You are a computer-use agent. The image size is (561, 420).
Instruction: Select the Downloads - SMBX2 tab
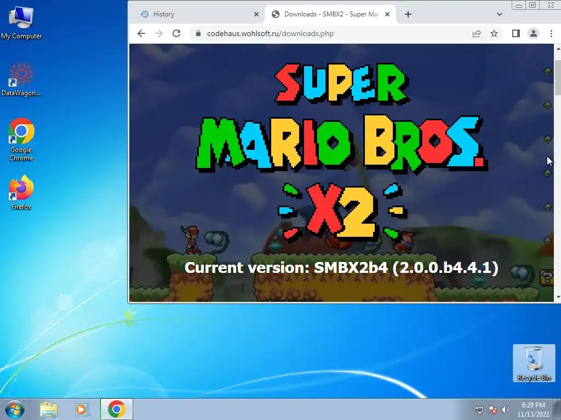(x=330, y=14)
